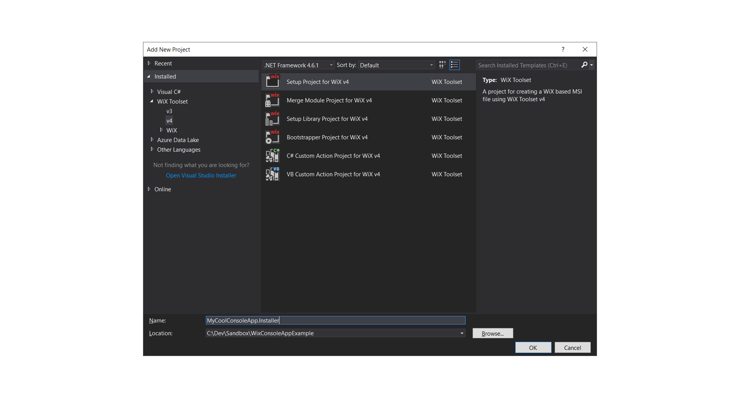Select the Azure Data Lake category label
The height and width of the screenshot is (398, 740).
(x=178, y=140)
